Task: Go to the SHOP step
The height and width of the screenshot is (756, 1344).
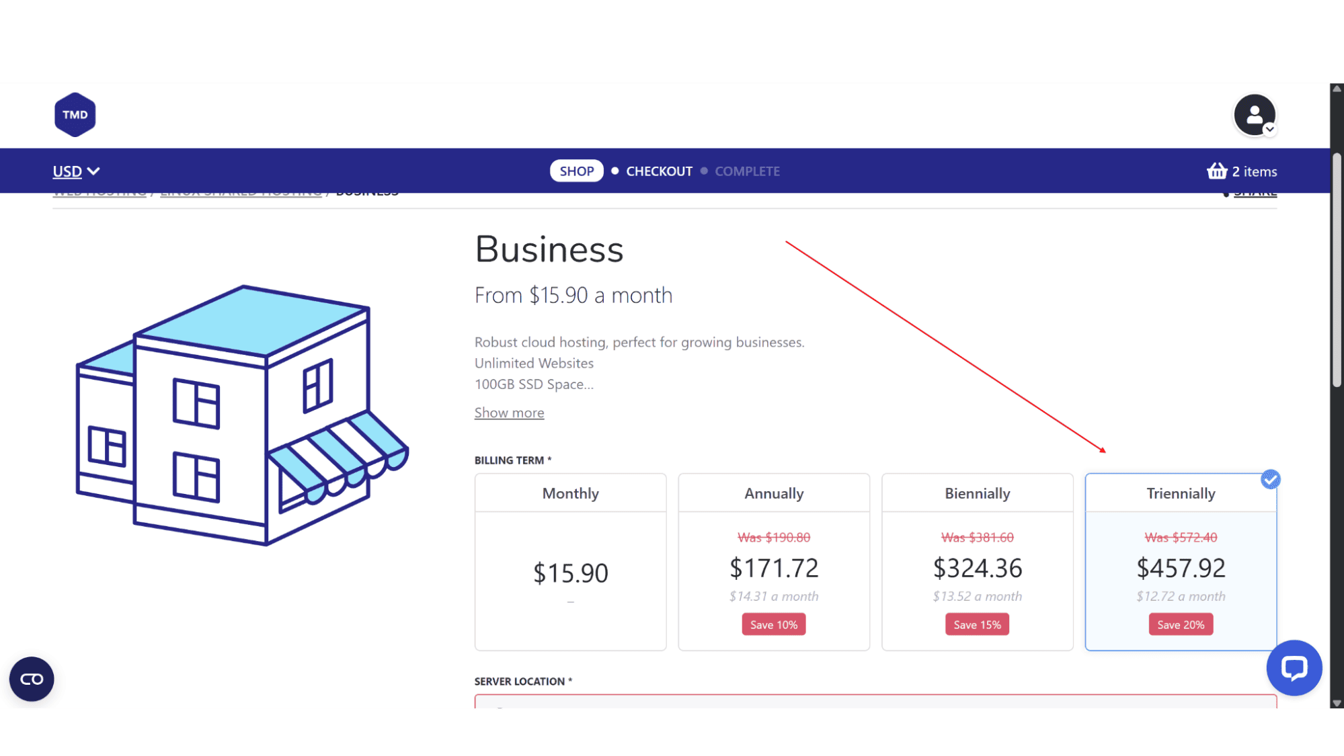Action: [576, 171]
